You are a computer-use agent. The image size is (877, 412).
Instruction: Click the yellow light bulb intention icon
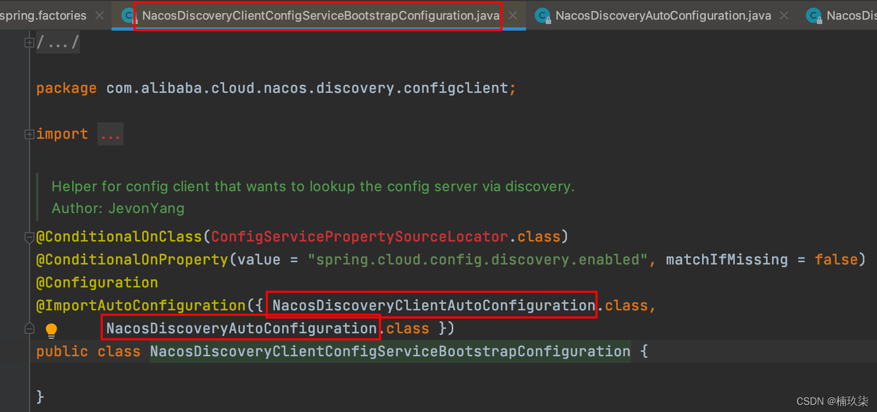51,329
